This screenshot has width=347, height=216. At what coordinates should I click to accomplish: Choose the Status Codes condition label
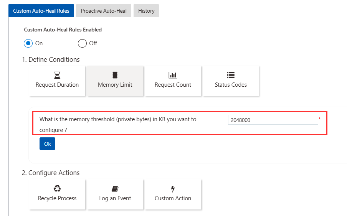pyautogui.click(x=231, y=85)
